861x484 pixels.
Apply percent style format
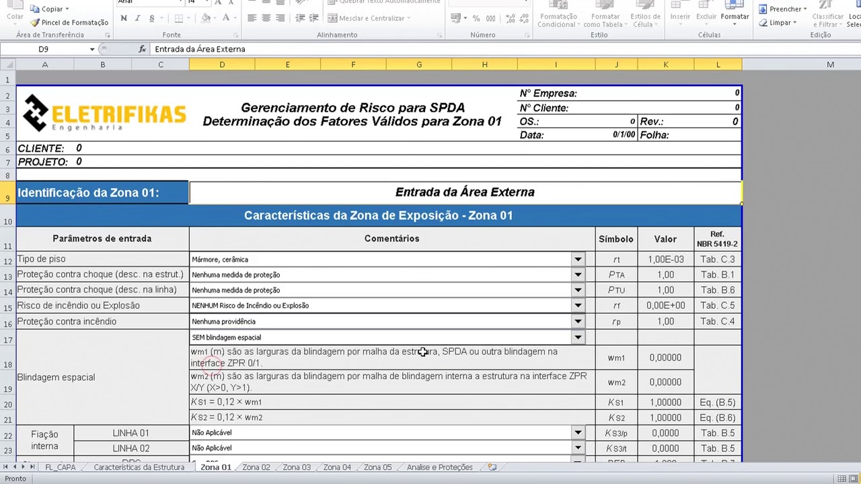(476, 18)
